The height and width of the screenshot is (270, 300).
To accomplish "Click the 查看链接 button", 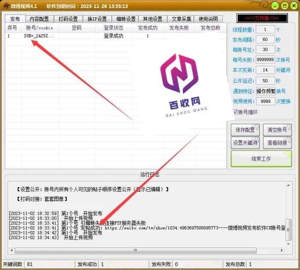I will (x=277, y=143).
